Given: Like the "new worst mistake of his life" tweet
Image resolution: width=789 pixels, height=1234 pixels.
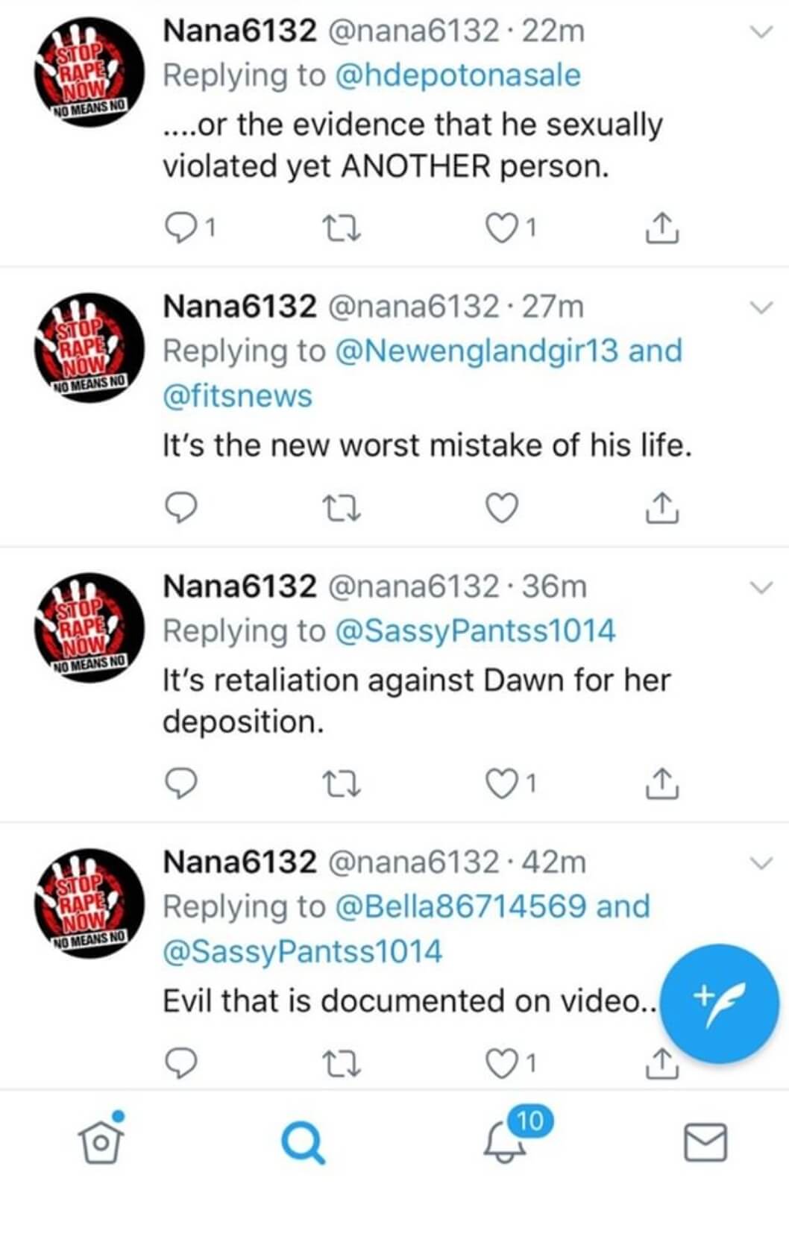Looking at the screenshot, I should coord(502,508).
